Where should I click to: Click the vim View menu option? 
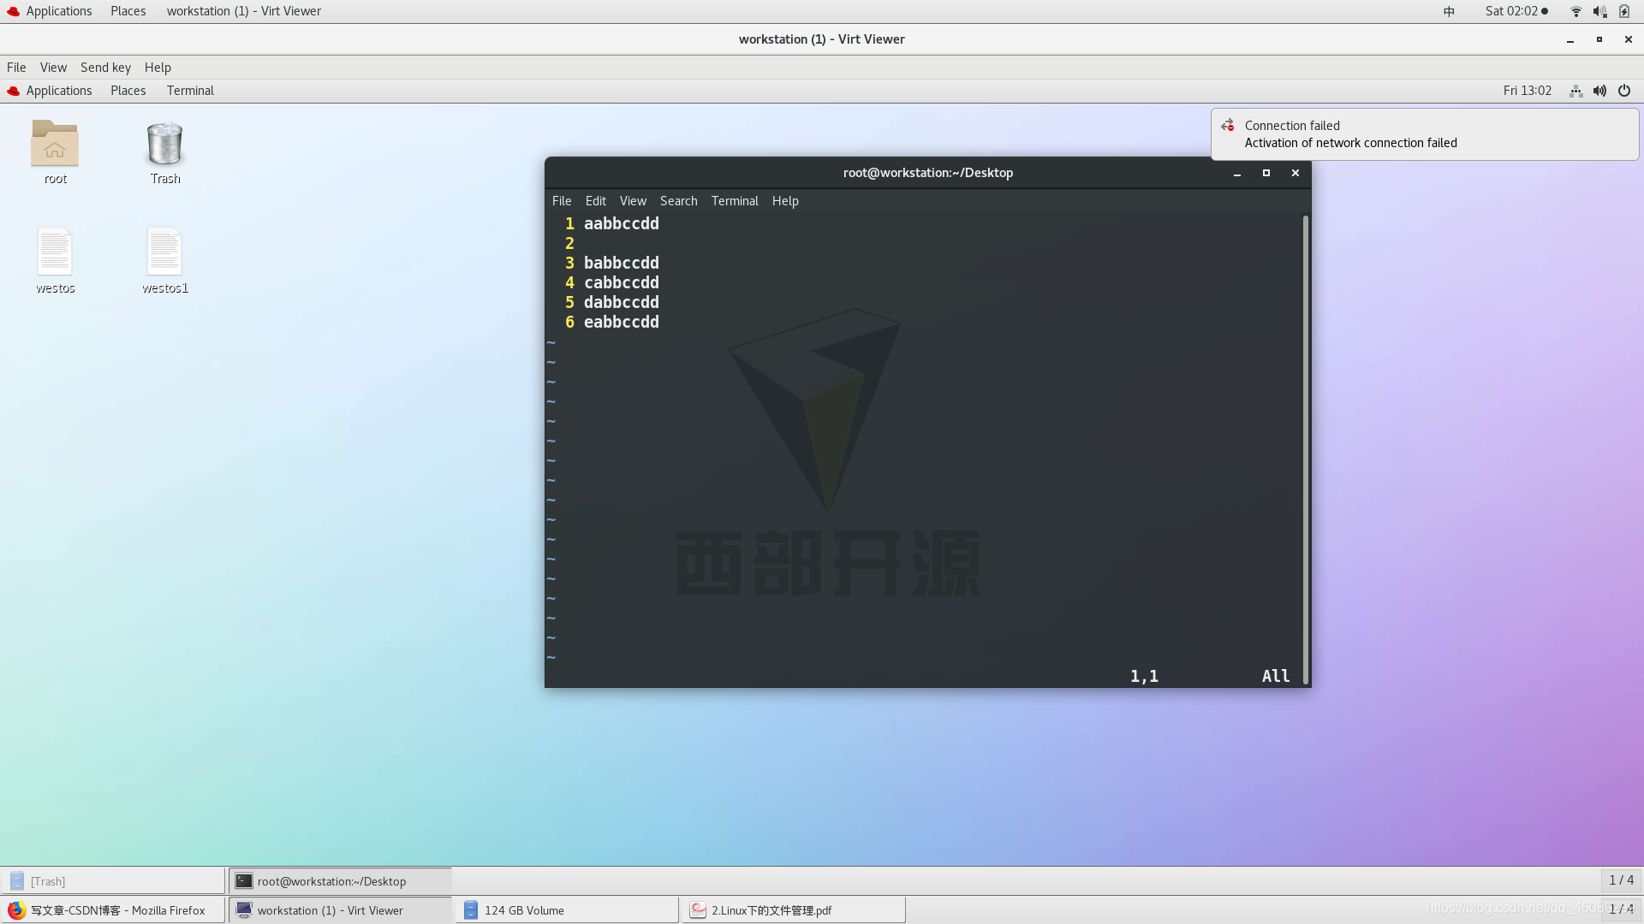[631, 201]
